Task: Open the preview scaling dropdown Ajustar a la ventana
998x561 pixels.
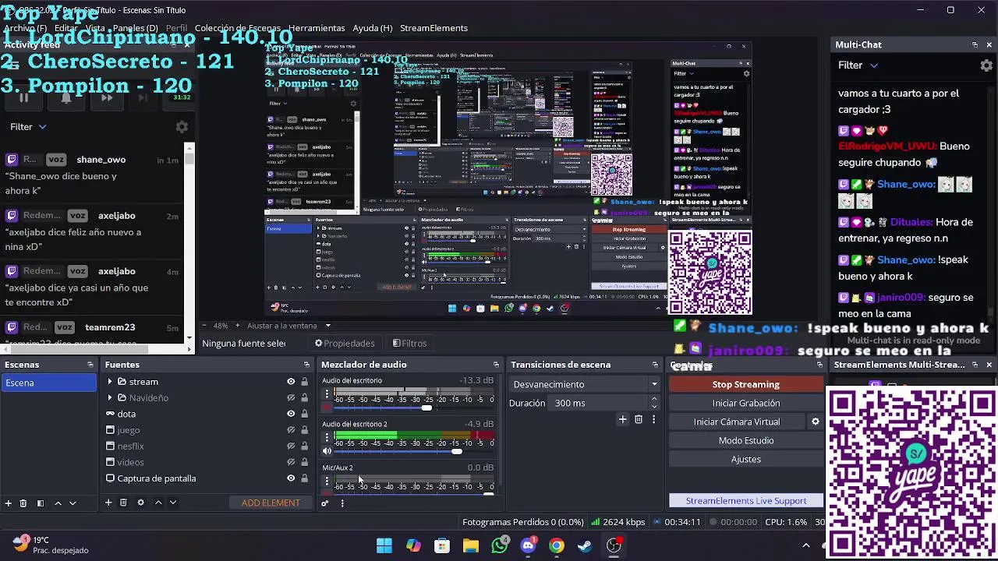Action: (x=288, y=326)
